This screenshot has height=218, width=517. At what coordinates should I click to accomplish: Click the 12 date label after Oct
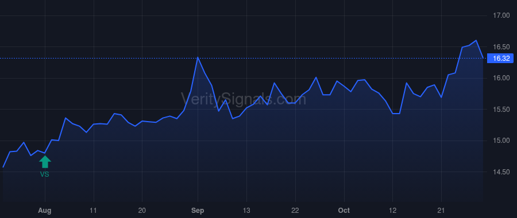[x=393, y=211]
